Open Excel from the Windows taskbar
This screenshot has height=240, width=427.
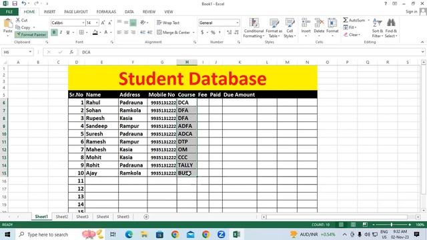[x=236, y=234]
